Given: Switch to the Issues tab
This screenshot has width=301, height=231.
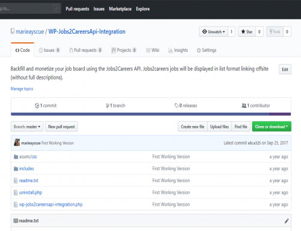Looking at the screenshot, I should [x=49, y=50].
